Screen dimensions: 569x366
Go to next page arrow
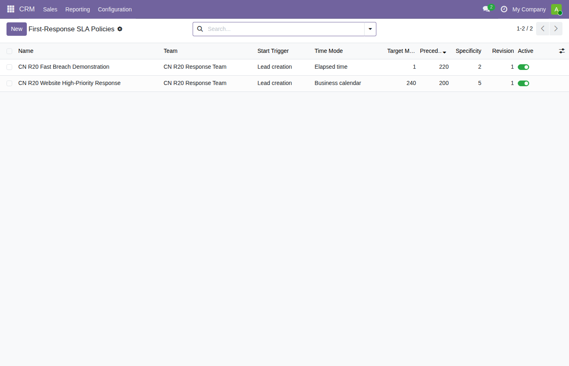(556, 29)
